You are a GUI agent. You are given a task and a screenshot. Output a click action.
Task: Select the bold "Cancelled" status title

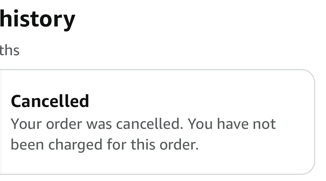click(x=50, y=101)
